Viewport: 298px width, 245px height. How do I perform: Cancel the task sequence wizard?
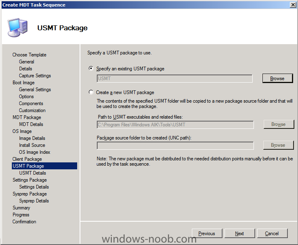(272, 234)
